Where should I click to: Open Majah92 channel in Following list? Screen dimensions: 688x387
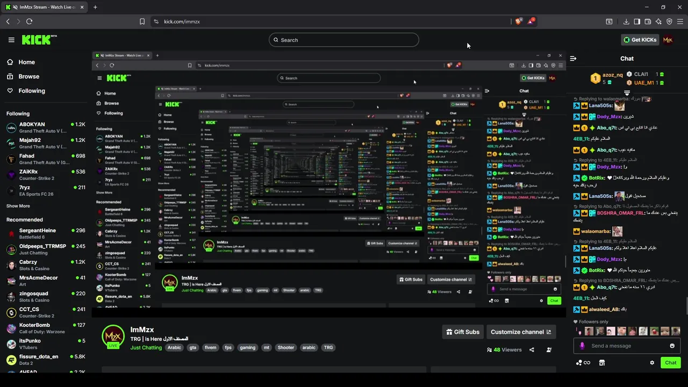coord(46,143)
